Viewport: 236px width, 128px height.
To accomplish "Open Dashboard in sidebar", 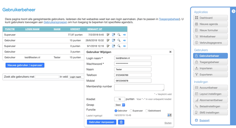I will pyautogui.click(x=210, y=18).
